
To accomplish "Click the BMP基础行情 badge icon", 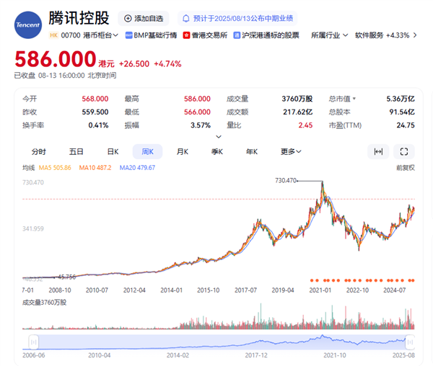I will click(129, 35).
